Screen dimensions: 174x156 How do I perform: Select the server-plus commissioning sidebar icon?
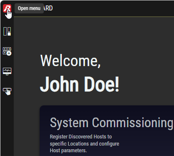[x=7, y=51]
